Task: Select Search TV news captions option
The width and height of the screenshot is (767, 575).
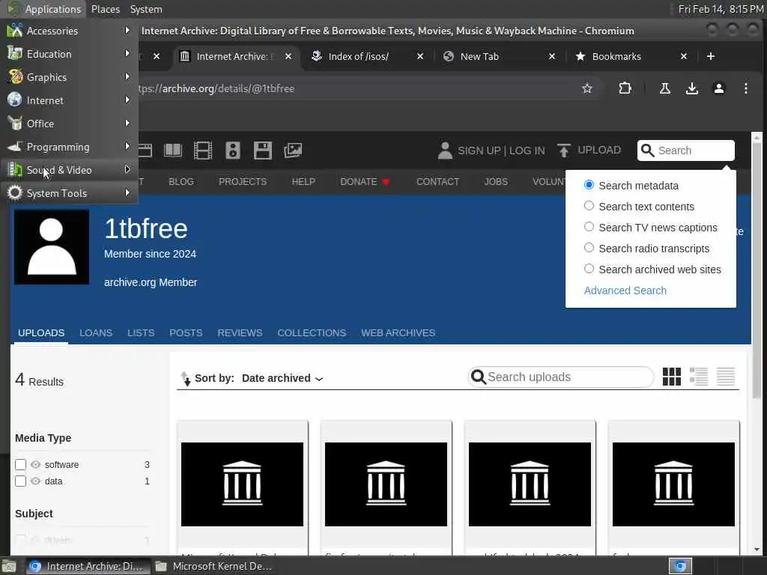Action: [x=589, y=227]
